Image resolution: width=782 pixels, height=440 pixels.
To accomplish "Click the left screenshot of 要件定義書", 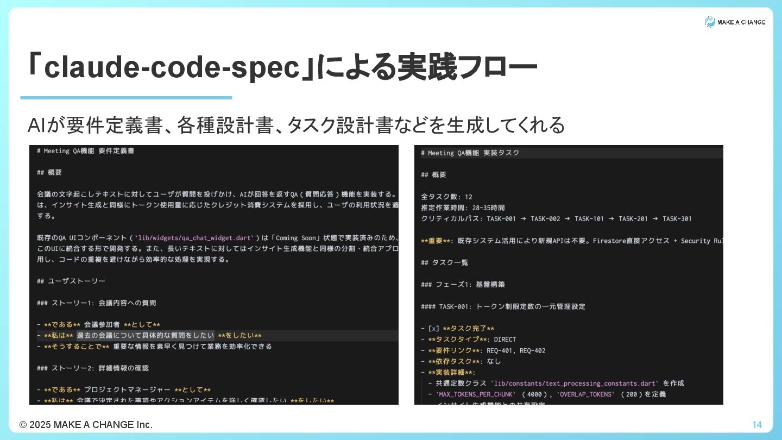I will [x=214, y=275].
